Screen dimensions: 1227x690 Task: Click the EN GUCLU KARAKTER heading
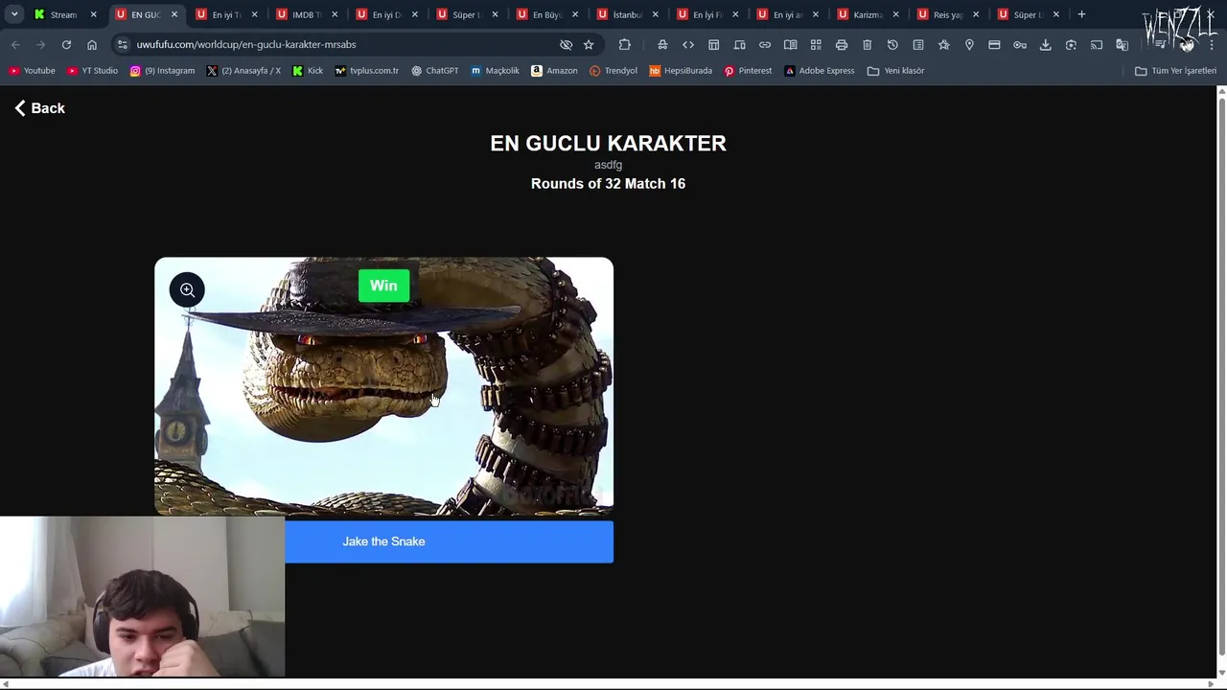pyautogui.click(x=608, y=143)
